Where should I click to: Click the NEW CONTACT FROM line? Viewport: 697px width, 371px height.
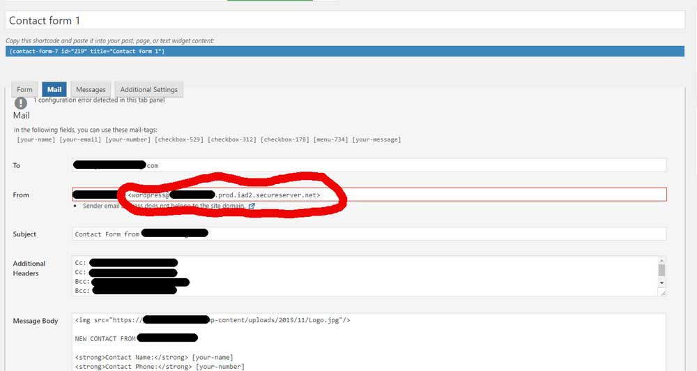137,338
